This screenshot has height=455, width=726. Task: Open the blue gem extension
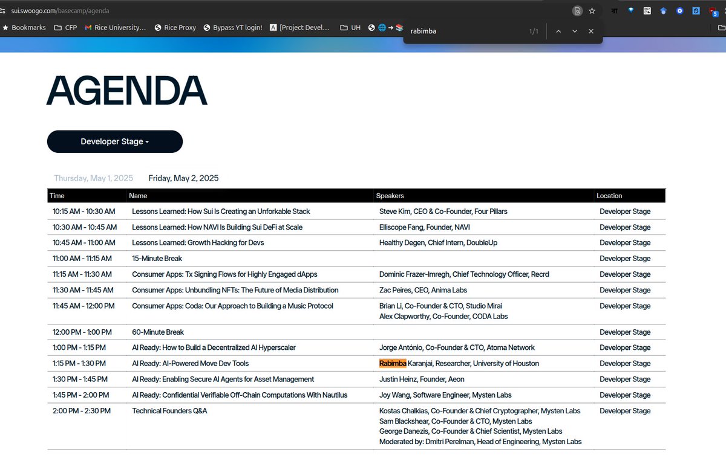(631, 11)
